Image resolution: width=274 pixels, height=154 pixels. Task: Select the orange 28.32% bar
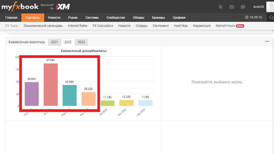tap(88, 99)
